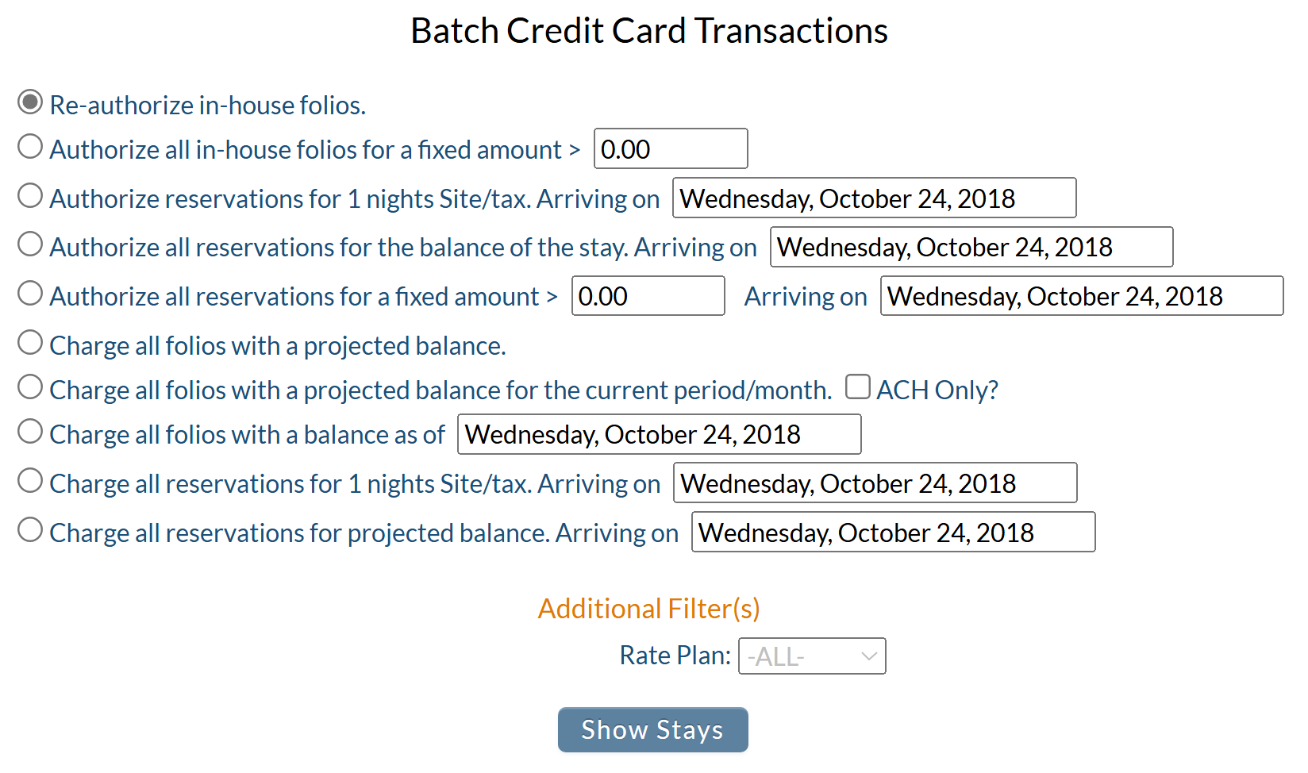Click the in-house folios fixed amount field
This screenshot has width=1308, height=773.
click(671, 148)
